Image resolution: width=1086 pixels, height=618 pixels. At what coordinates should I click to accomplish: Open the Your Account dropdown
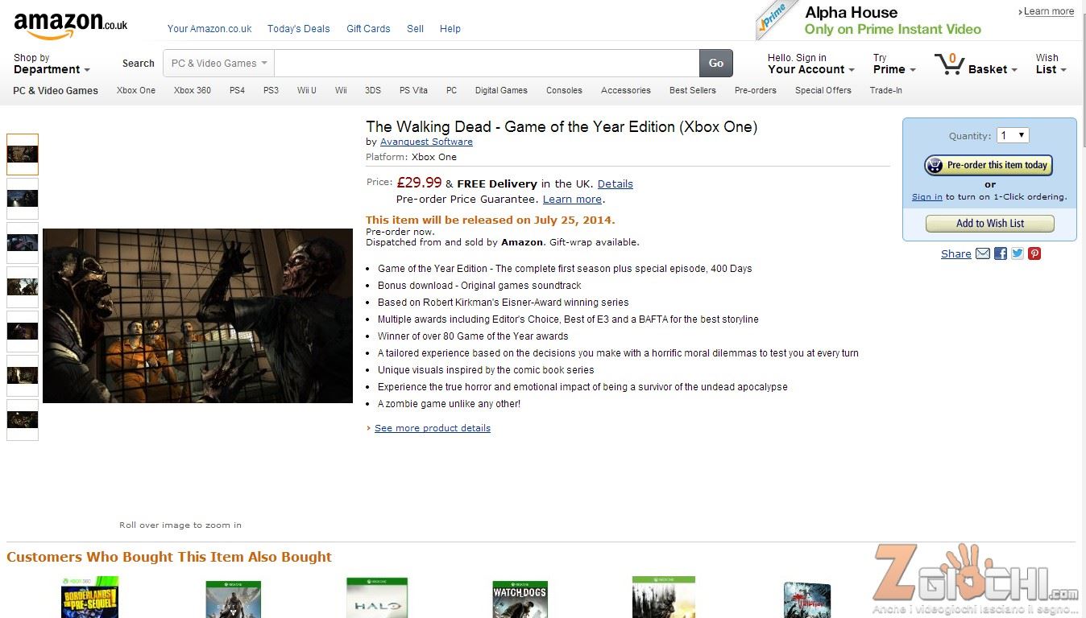coord(810,64)
